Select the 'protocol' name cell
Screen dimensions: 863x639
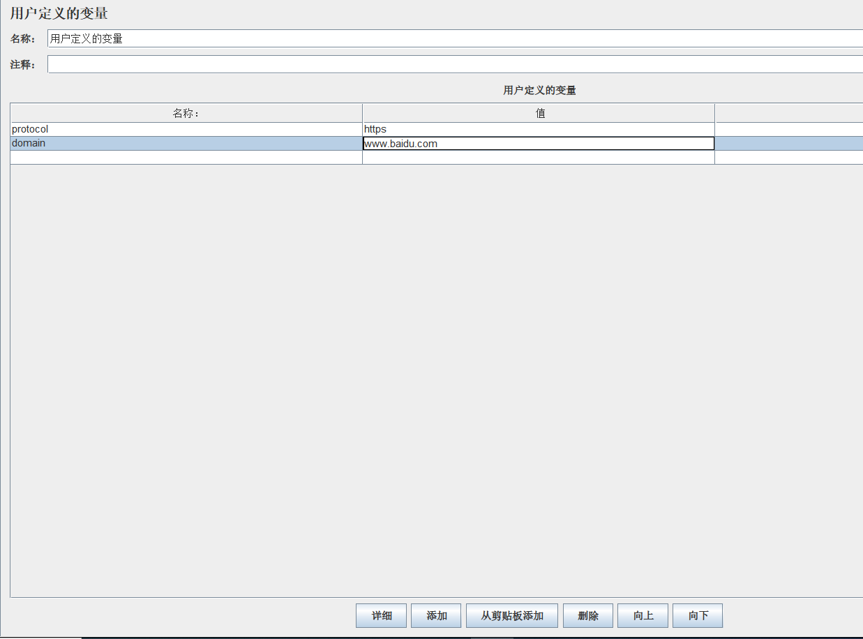186,129
